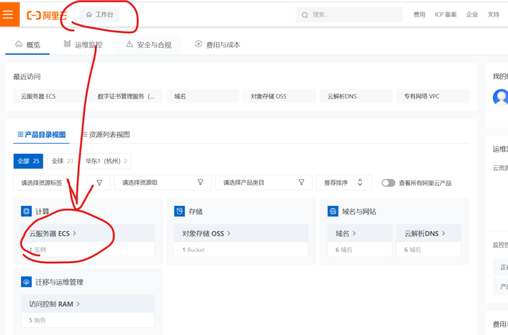Click the 计算 category chip icon
The image size is (508, 335).
[x=26, y=211]
